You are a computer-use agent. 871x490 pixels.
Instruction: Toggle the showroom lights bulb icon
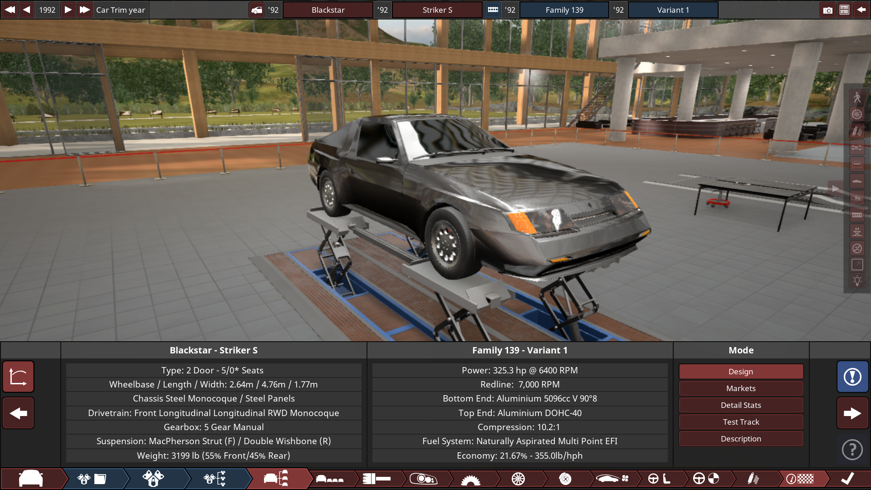(x=857, y=281)
